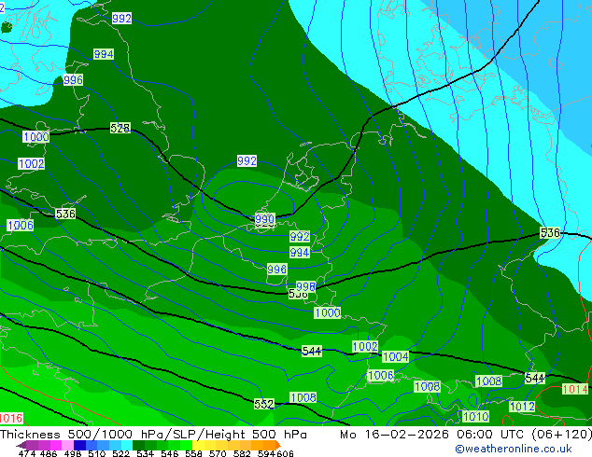Viewport: 592px width, 457px height.
Task: Click the 1008 label beside the 552 contour label
Action: [303, 397]
